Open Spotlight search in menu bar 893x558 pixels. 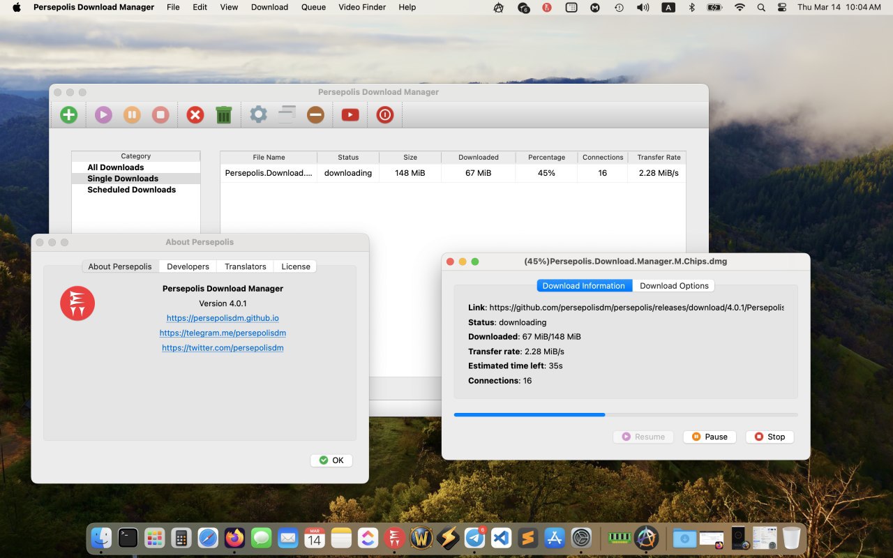(761, 7)
